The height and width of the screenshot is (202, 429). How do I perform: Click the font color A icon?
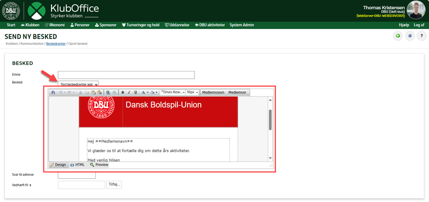[143, 92]
